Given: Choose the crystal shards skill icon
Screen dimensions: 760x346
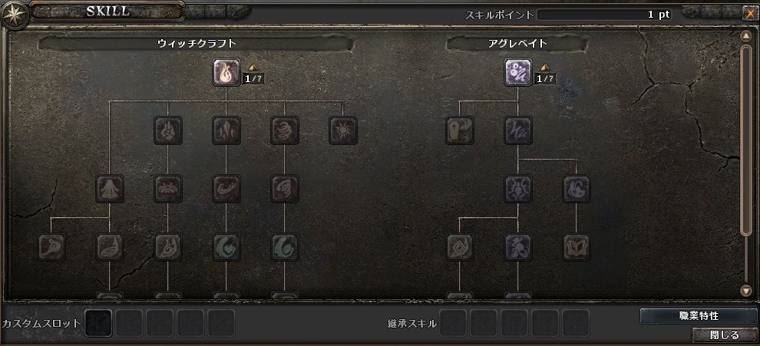Looking at the screenshot, I should coord(226,130).
